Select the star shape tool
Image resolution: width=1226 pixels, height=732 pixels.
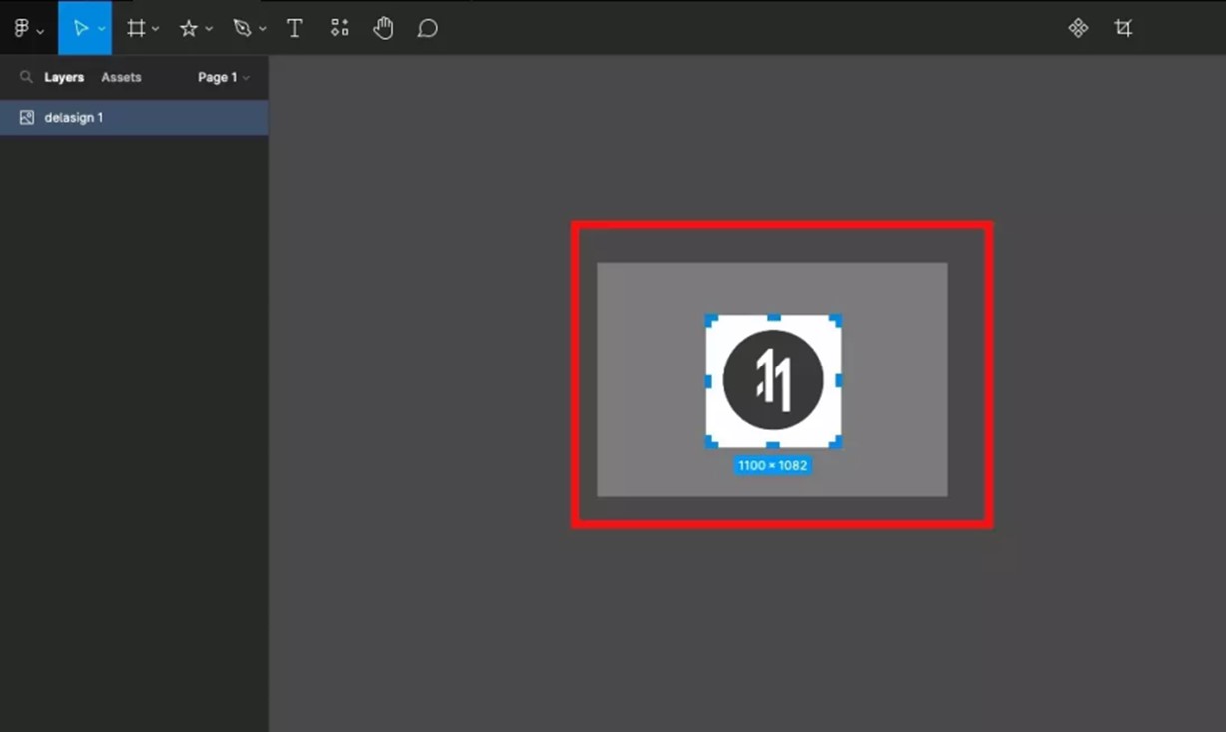(x=188, y=28)
